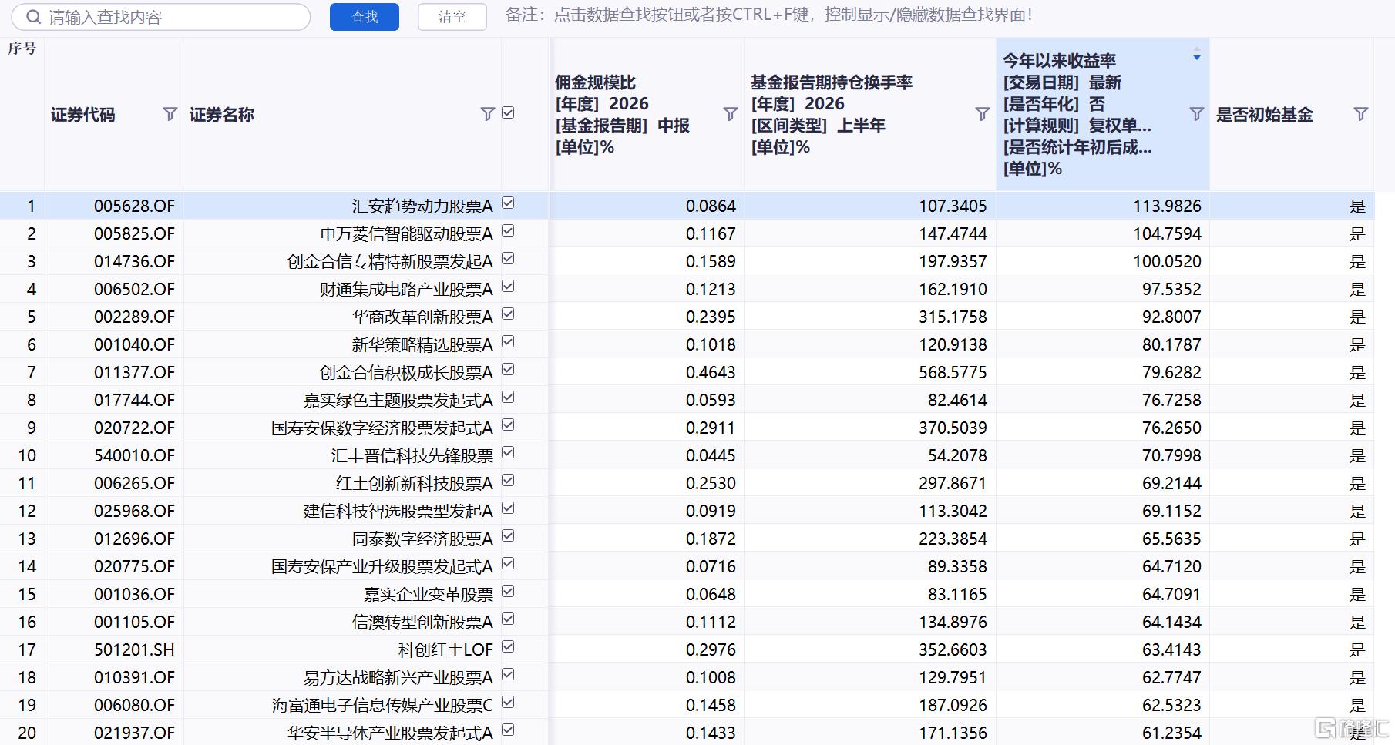Image resolution: width=1395 pixels, height=745 pixels.
Task: Select turnover value 54.2078
Action: click(x=957, y=456)
